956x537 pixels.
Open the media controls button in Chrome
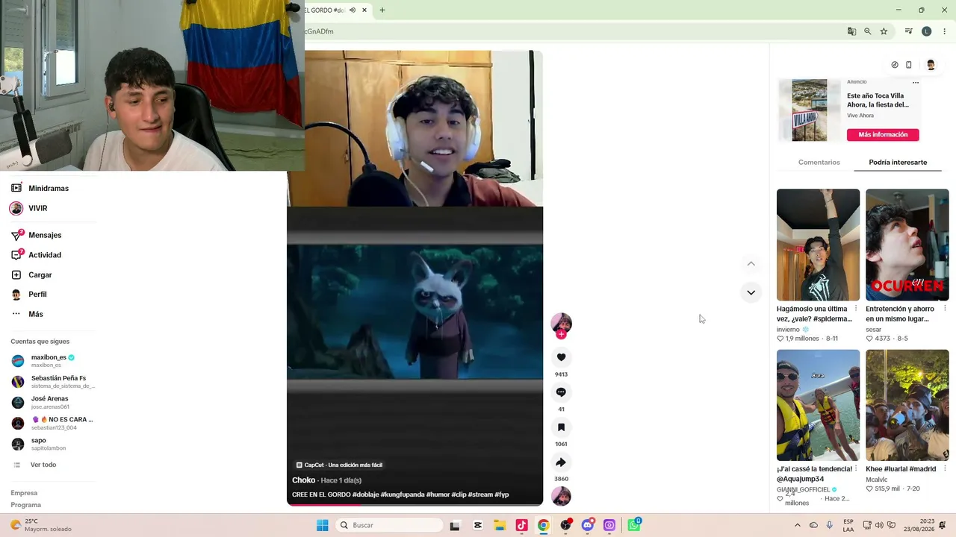tap(908, 31)
